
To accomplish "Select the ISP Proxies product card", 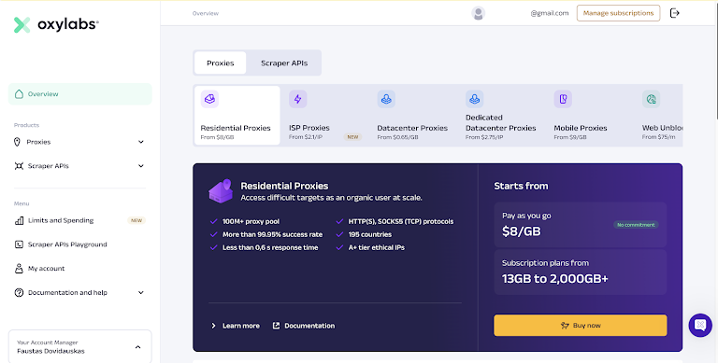I will 325,115.
